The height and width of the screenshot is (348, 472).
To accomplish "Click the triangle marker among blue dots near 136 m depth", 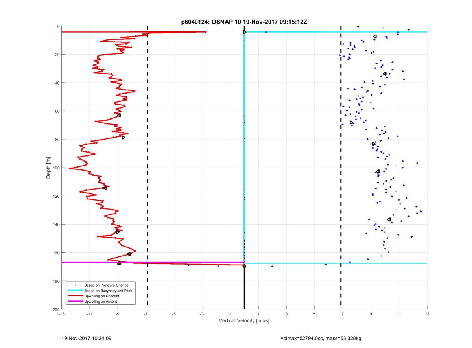I will [389, 219].
